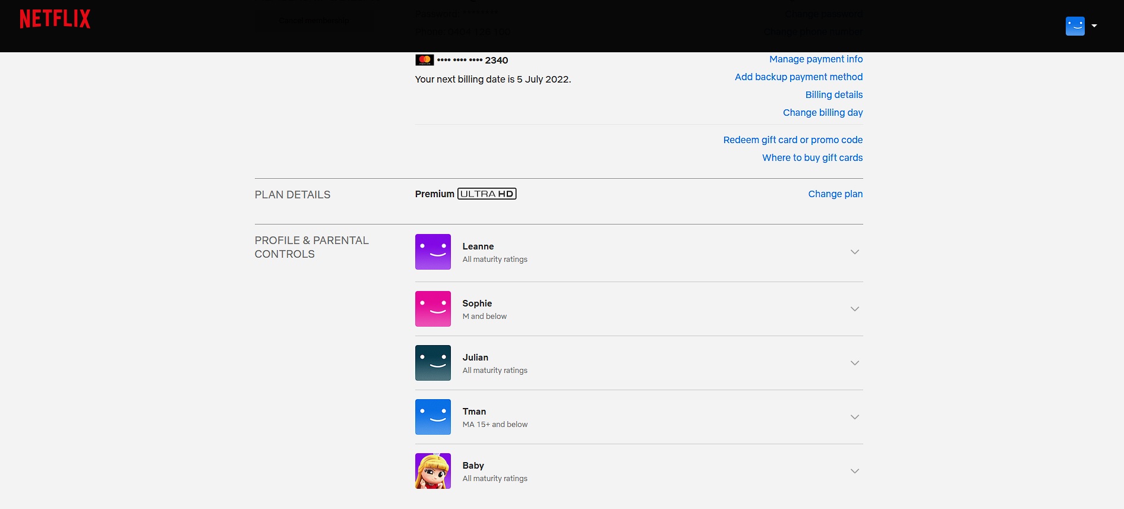Click the Premium plan name
This screenshot has width=1124, height=509.
pyautogui.click(x=435, y=194)
